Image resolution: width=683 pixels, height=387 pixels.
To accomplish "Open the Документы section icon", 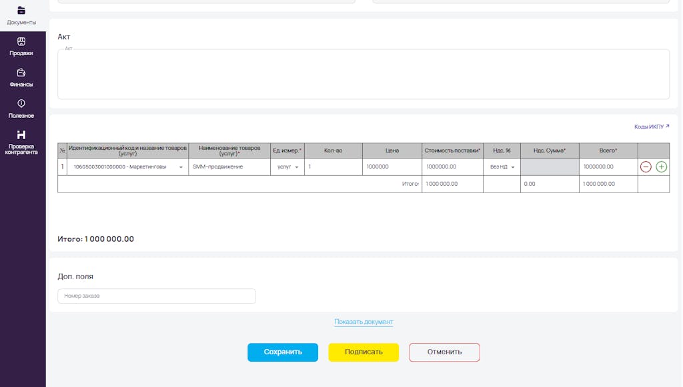I will [x=21, y=11].
